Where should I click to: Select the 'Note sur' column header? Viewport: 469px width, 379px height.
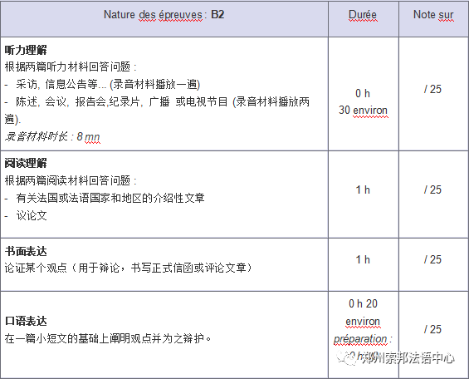coord(433,15)
